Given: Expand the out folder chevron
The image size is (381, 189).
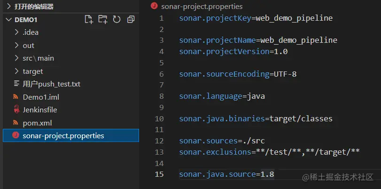Looking at the screenshot, I should (x=16, y=45).
